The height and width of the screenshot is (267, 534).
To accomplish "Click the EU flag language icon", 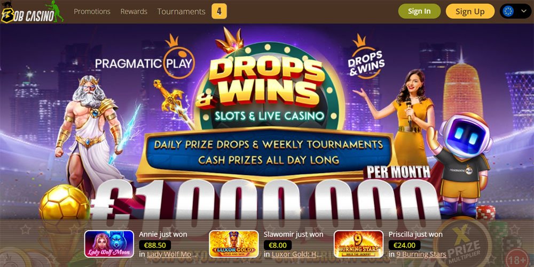I will 508,12.
